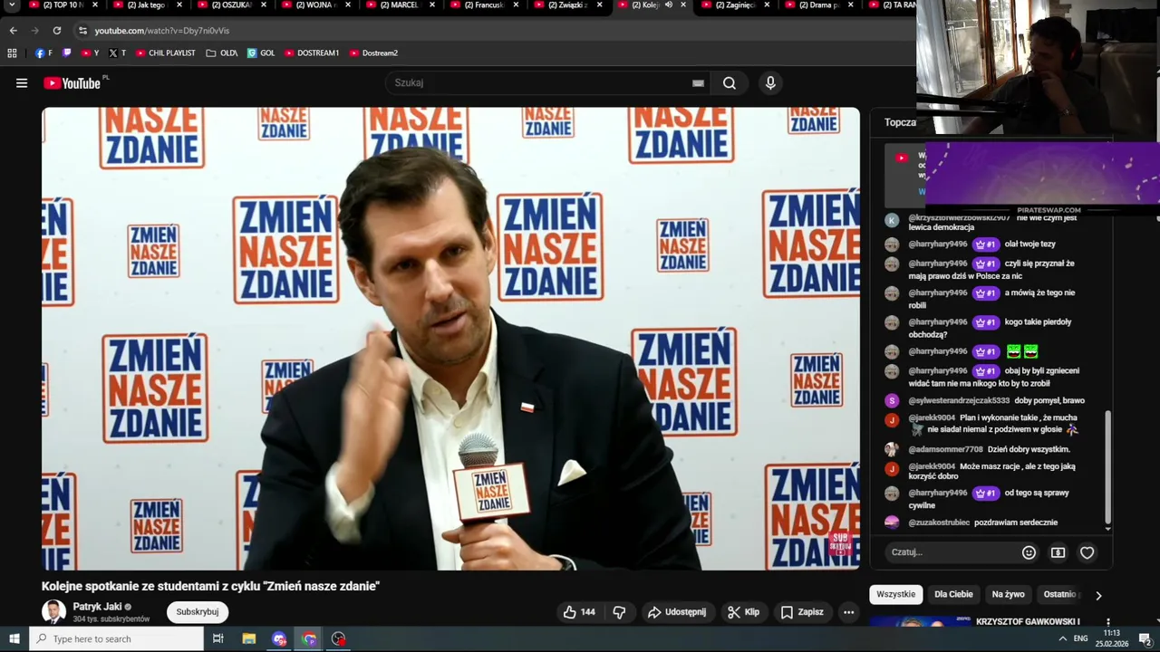Screen dimensions: 1160x652
Task: Switch to Francusk browser tab
Action: (x=482, y=5)
